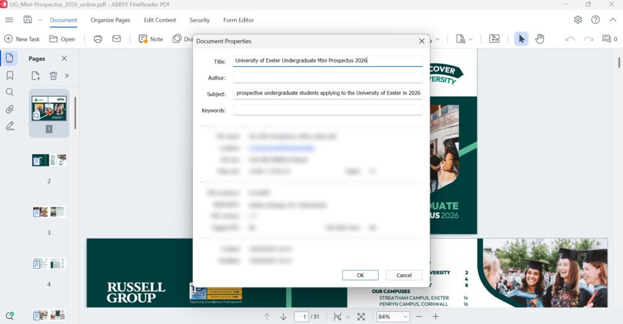Select page 2 thumbnail

tap(49, 160)
